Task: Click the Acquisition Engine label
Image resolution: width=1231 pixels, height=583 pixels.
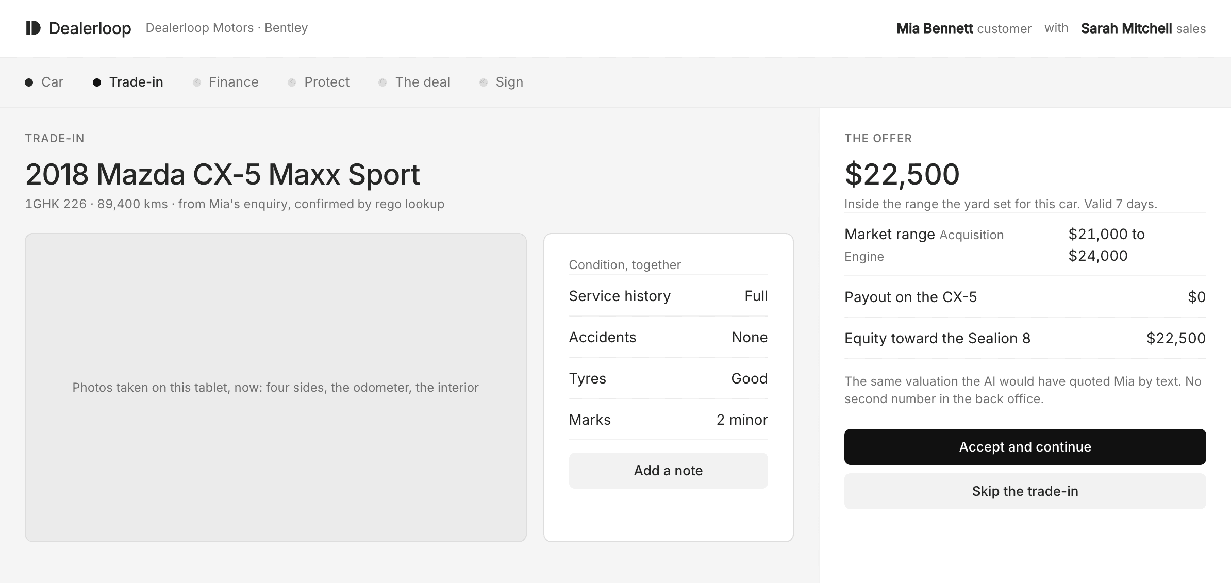Action: pyautogui.click(x=924, y=245)
